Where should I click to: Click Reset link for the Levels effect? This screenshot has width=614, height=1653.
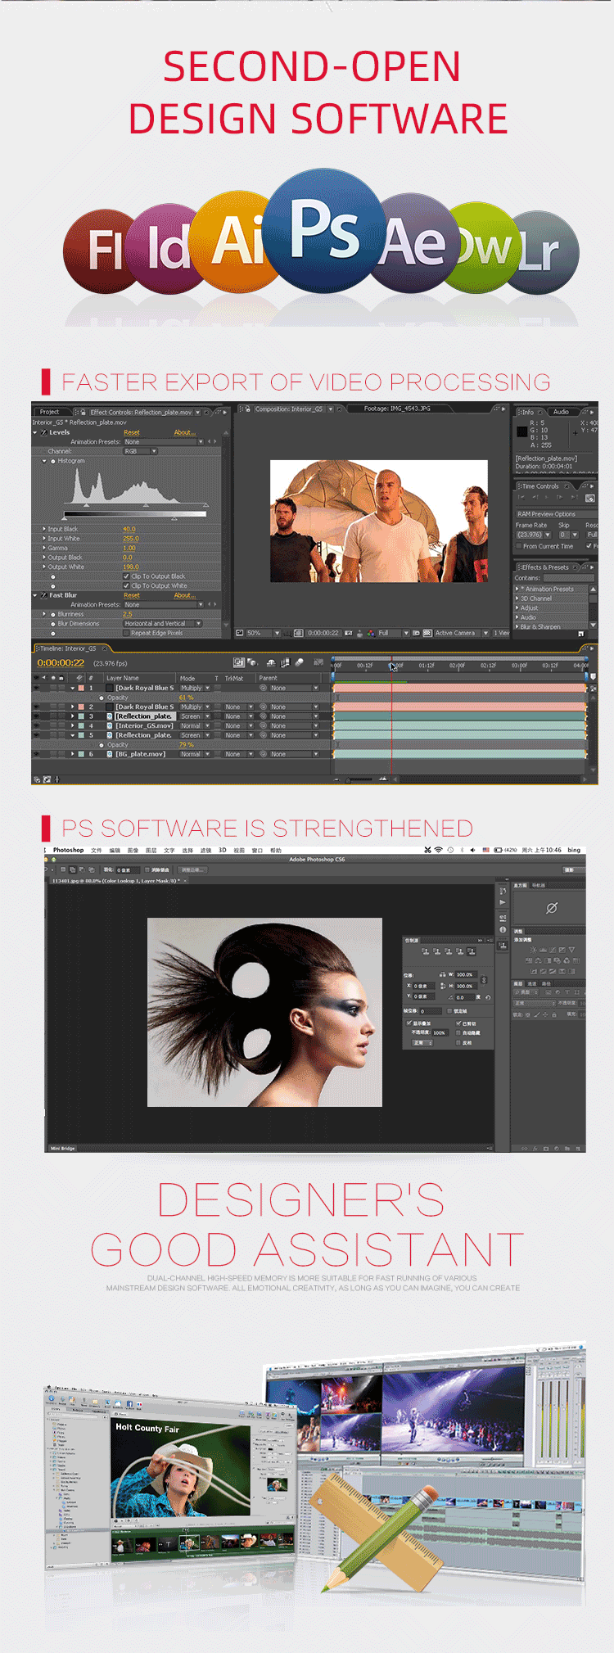tap(132, 432)
